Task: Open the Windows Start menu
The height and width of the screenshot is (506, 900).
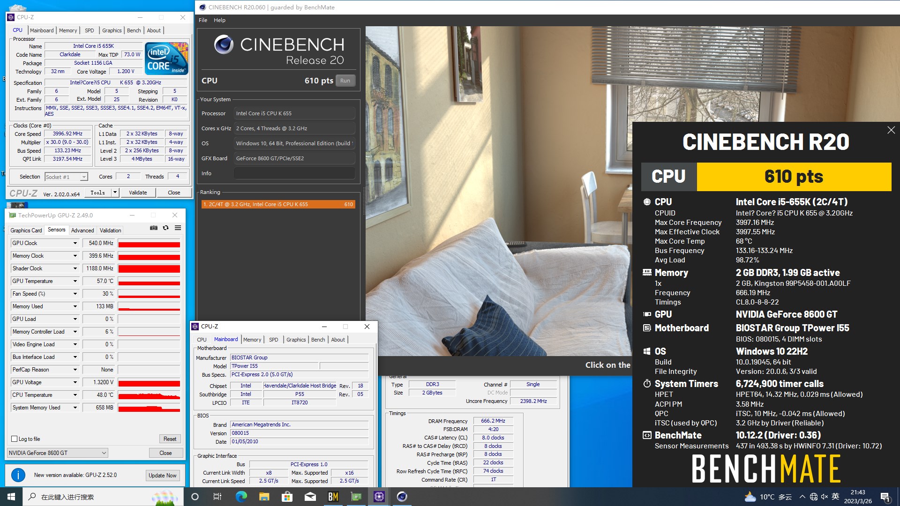Action: pos(11,497)
